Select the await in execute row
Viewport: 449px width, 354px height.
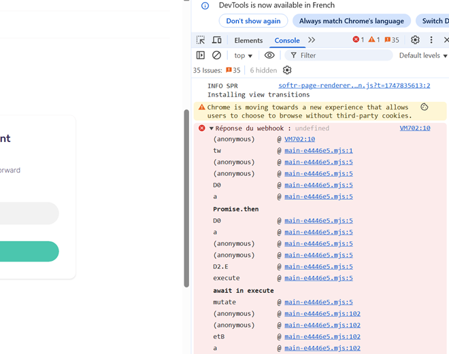pyautogui.click(x=243, y=291)
